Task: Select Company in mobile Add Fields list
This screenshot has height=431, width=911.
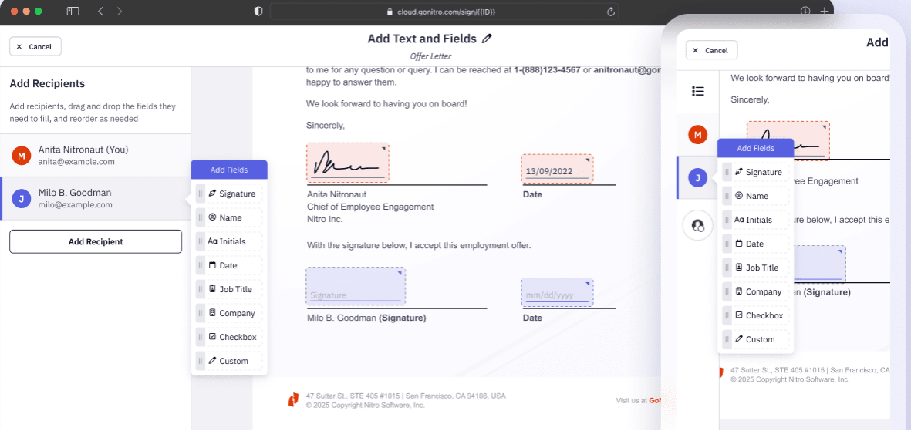Action: pos(756,291)
